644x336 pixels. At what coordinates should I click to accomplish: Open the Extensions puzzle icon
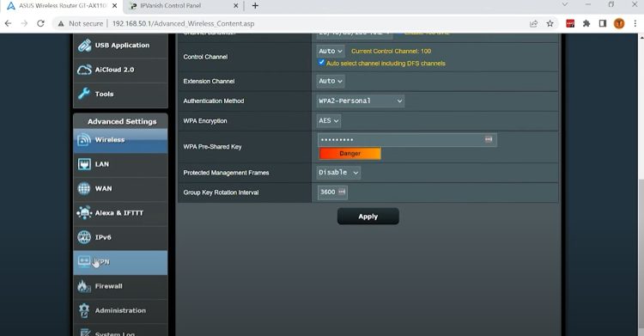pos(586,23)
